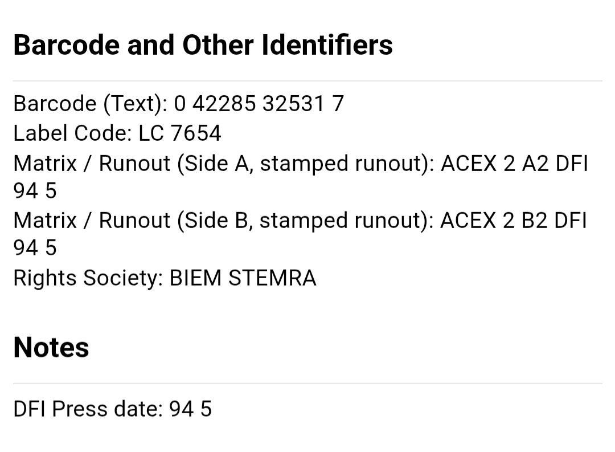Select the label code value LC 7654
The height and width of the screenshot is (452, 615).
click(180, 133)
